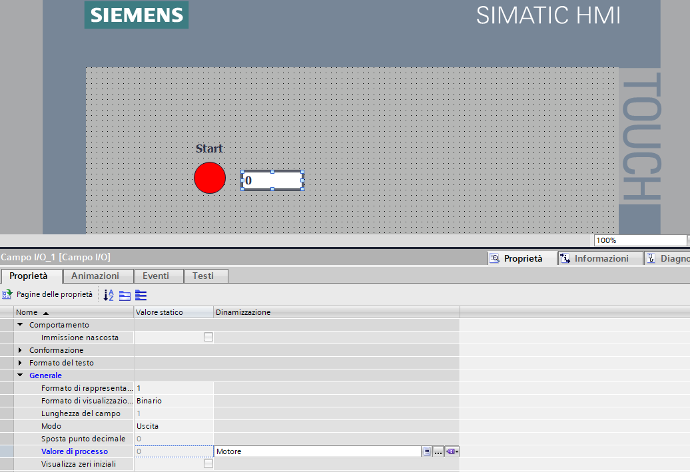Switch to the Eventi tab

coord(159,276)
